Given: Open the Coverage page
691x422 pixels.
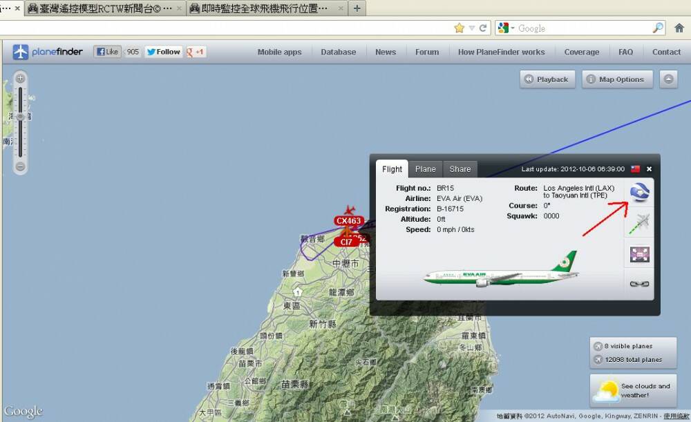Looking at the screenshot, I should coord(582,52).
